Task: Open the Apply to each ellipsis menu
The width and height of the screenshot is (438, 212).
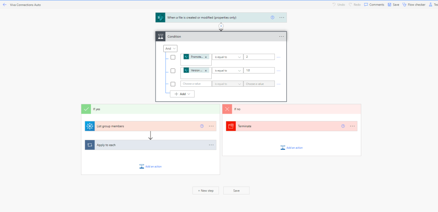Action: (211, 145)
